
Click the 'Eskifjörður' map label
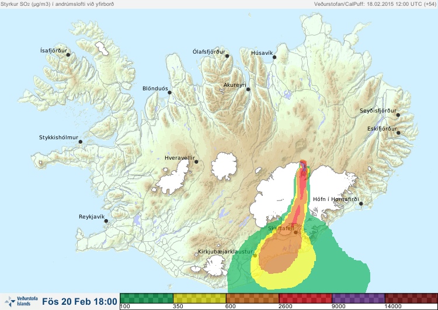pos(382,129)
